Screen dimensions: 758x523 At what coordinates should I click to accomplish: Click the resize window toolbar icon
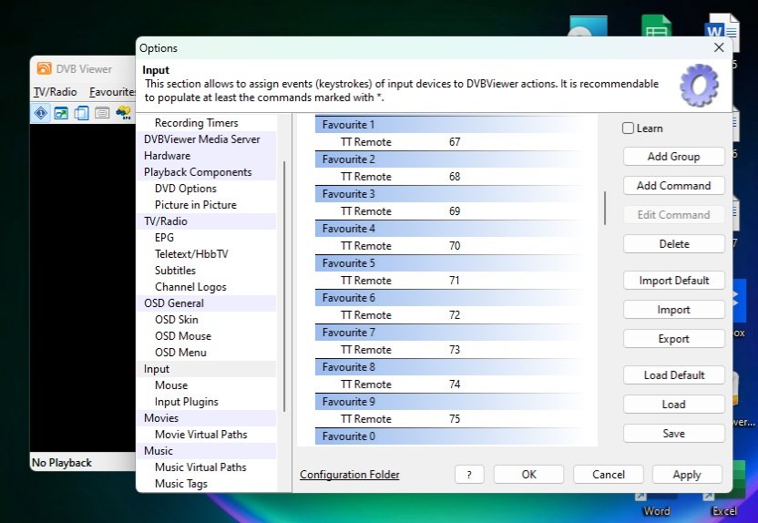click(x=61, y=113)
